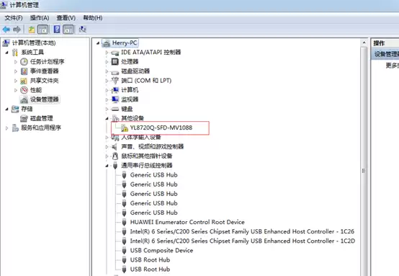Click the 共享文件夹 icon
399x276 pixels.
[24, 81]
